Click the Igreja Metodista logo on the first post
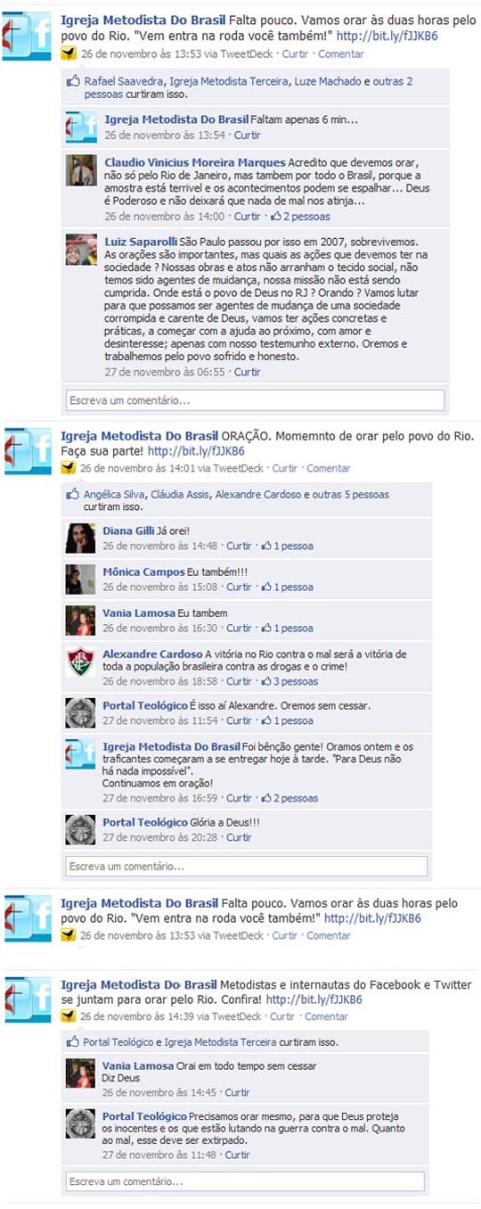 (x=29, y=35)
